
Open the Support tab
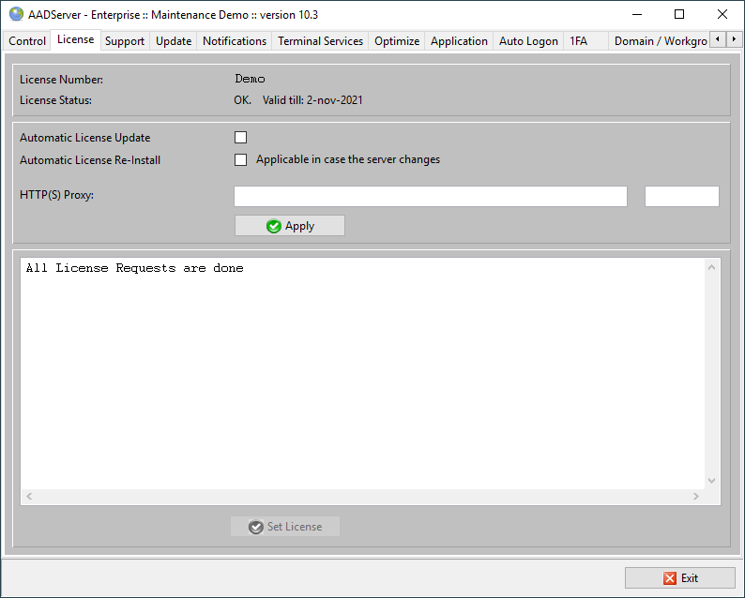pyautogui.click(x=125, y=41)
